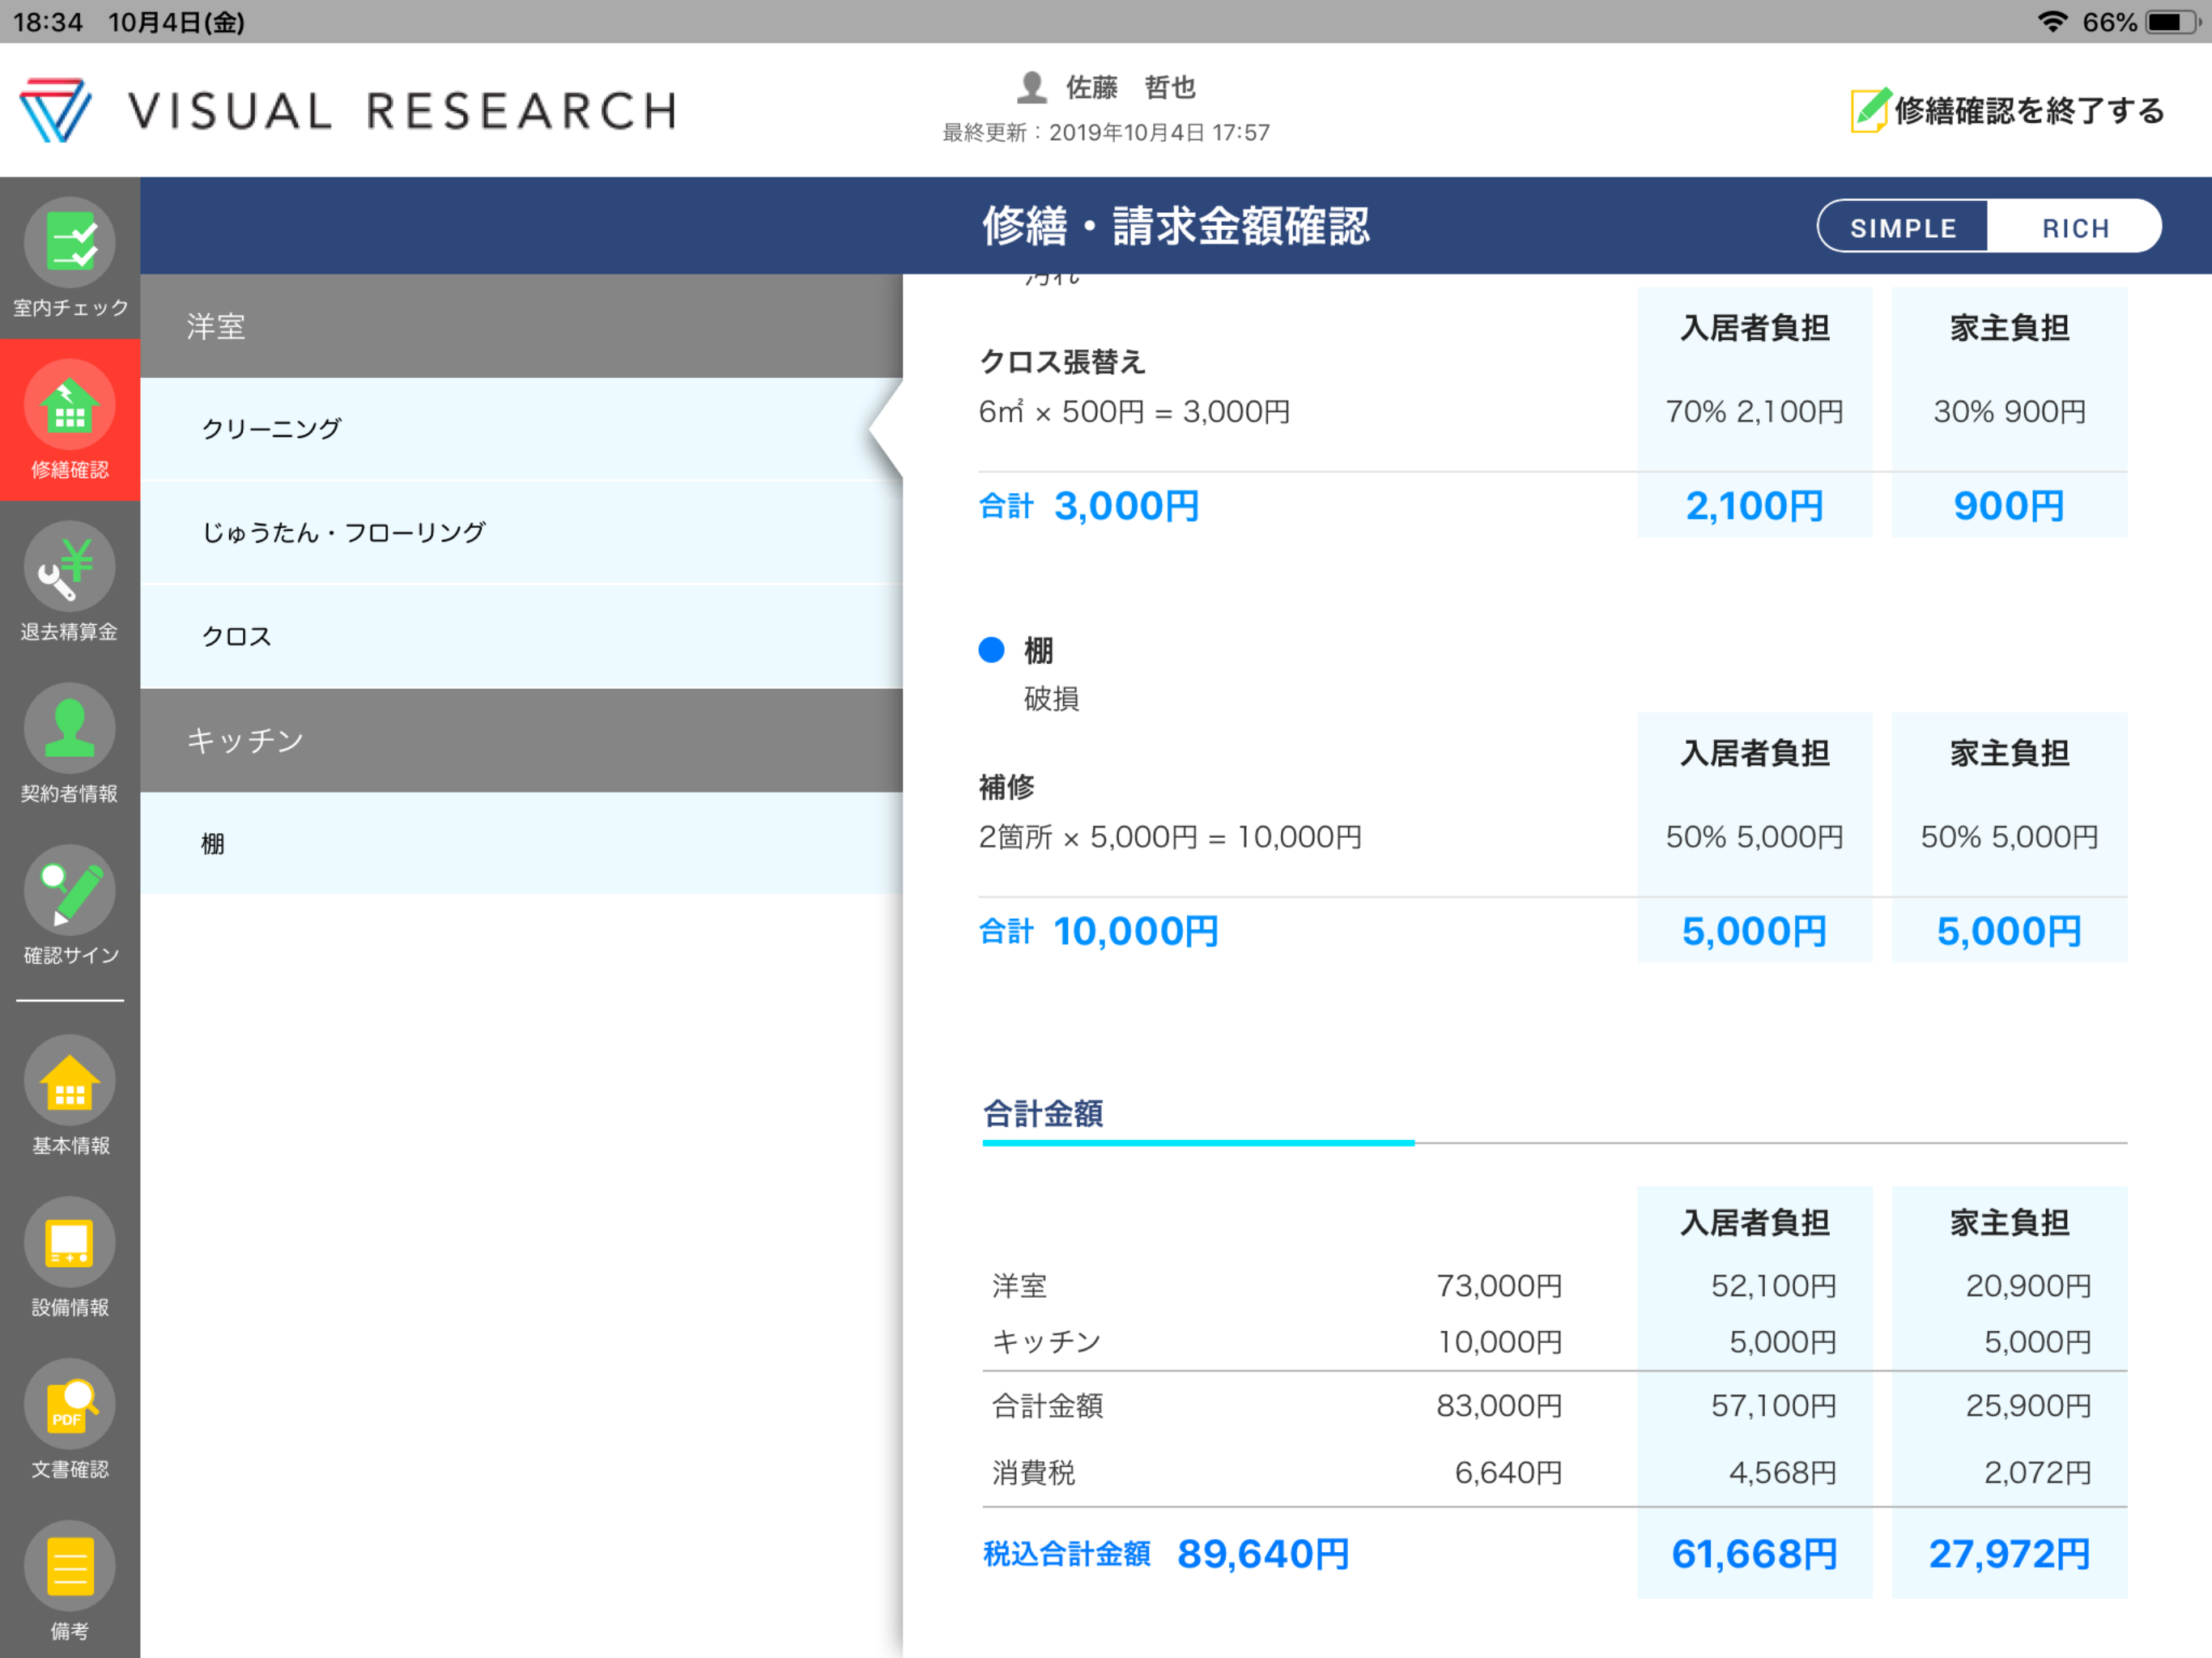Screen dimensions: 2212x1658
Task: Tap the battery status icon
Action: (x=2173, y=21)
